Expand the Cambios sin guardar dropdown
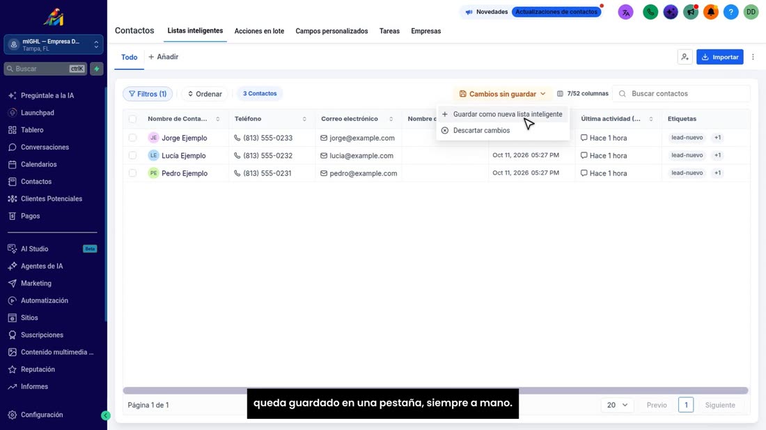 [x=502, y=94]
